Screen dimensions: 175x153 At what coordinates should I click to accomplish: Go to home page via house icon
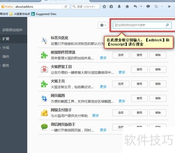[127, 7]
